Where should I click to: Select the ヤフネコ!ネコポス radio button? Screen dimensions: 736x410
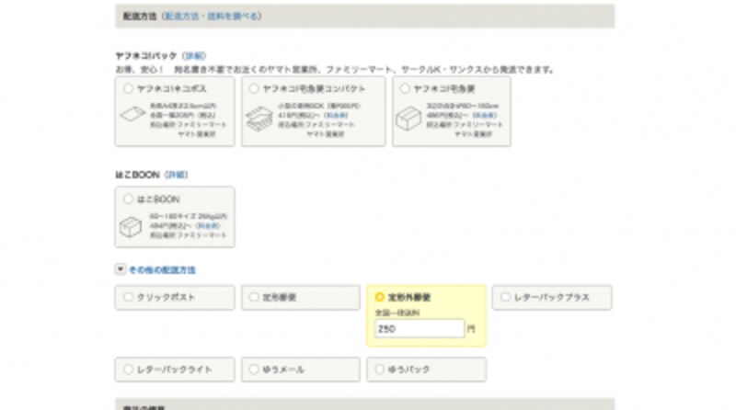128,88
